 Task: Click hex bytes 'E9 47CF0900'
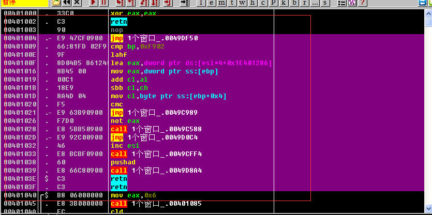click(80, 38)
